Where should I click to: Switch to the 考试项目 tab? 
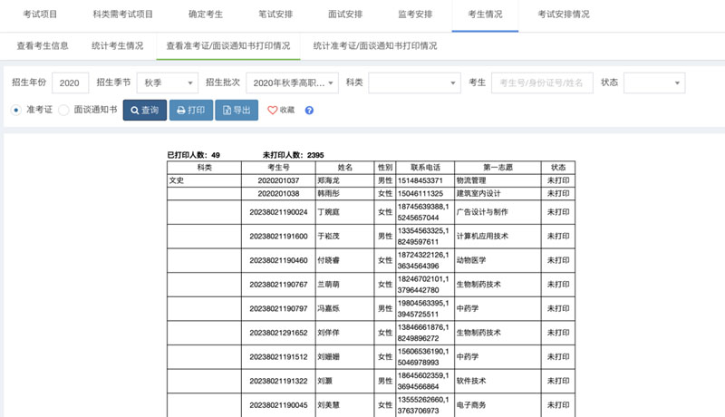pyautogui.click(x=39, y=15)
